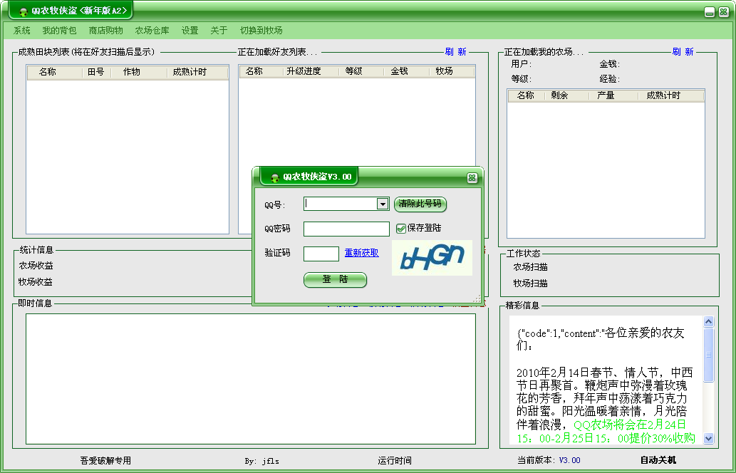Click the green QQ农场 announcement text
The width and height of the screenshot is (736, 473).
tap(606, 432)
